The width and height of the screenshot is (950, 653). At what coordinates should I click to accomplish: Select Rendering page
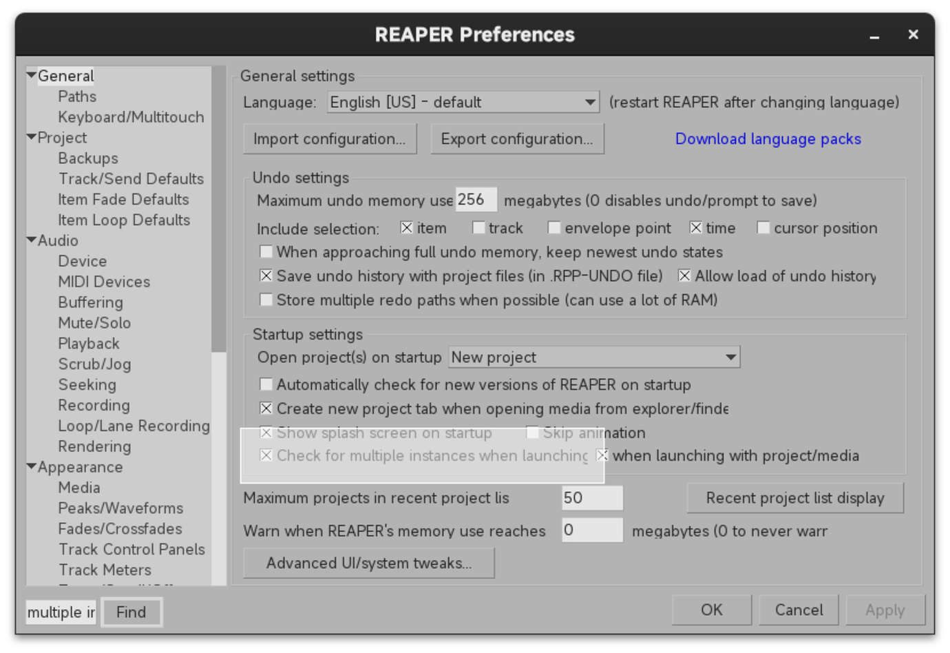click(94, 447)
